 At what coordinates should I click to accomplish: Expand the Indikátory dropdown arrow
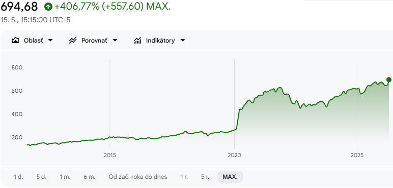coord(183,41)
